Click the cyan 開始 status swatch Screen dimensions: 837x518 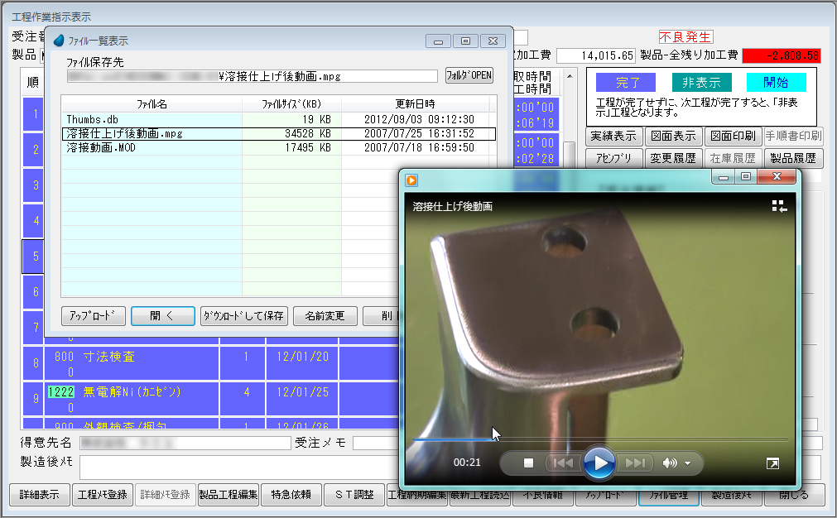tap(776, 83)
